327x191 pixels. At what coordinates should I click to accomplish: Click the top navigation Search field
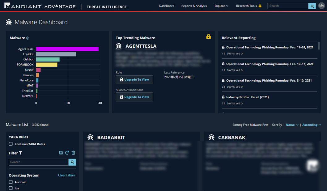288,6
